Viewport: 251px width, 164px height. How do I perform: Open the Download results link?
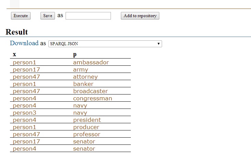pos(24,43)
